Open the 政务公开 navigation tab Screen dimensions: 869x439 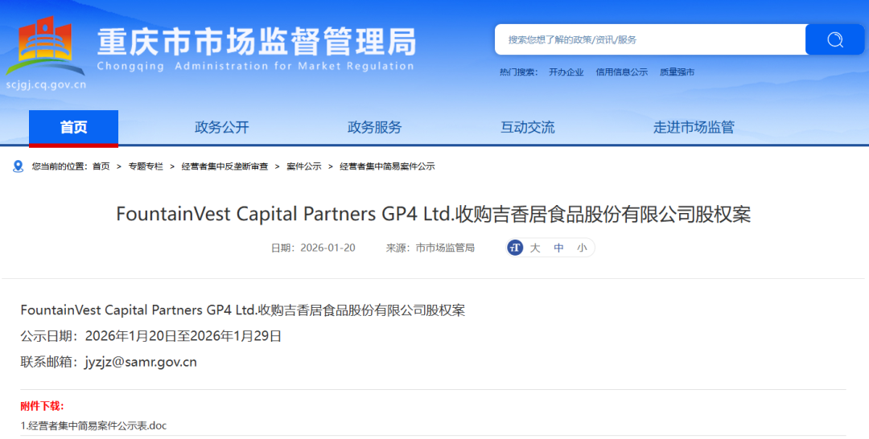[222, 127]
